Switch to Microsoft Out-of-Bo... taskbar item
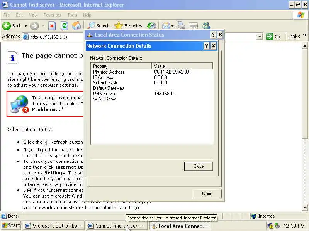 (54, 226)
